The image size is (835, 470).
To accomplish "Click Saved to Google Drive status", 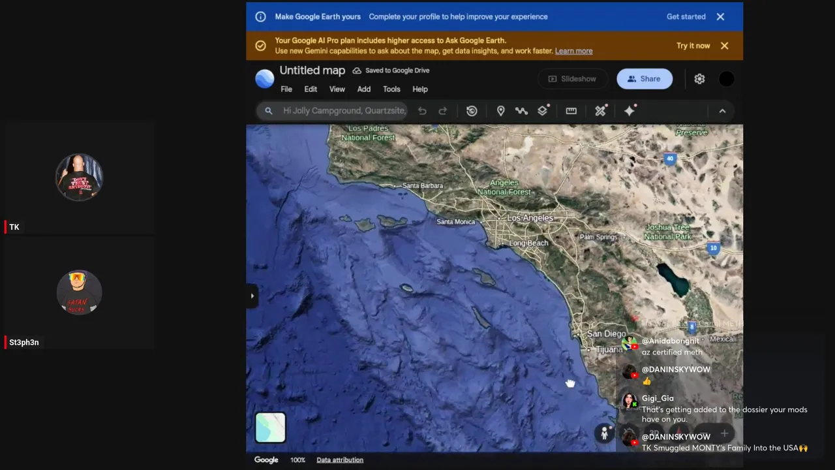I will click(391, 70).
